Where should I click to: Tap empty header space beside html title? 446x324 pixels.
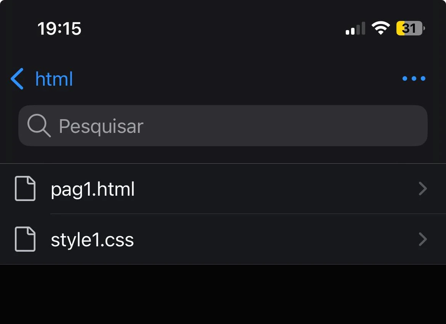click(x=236, y=79)
